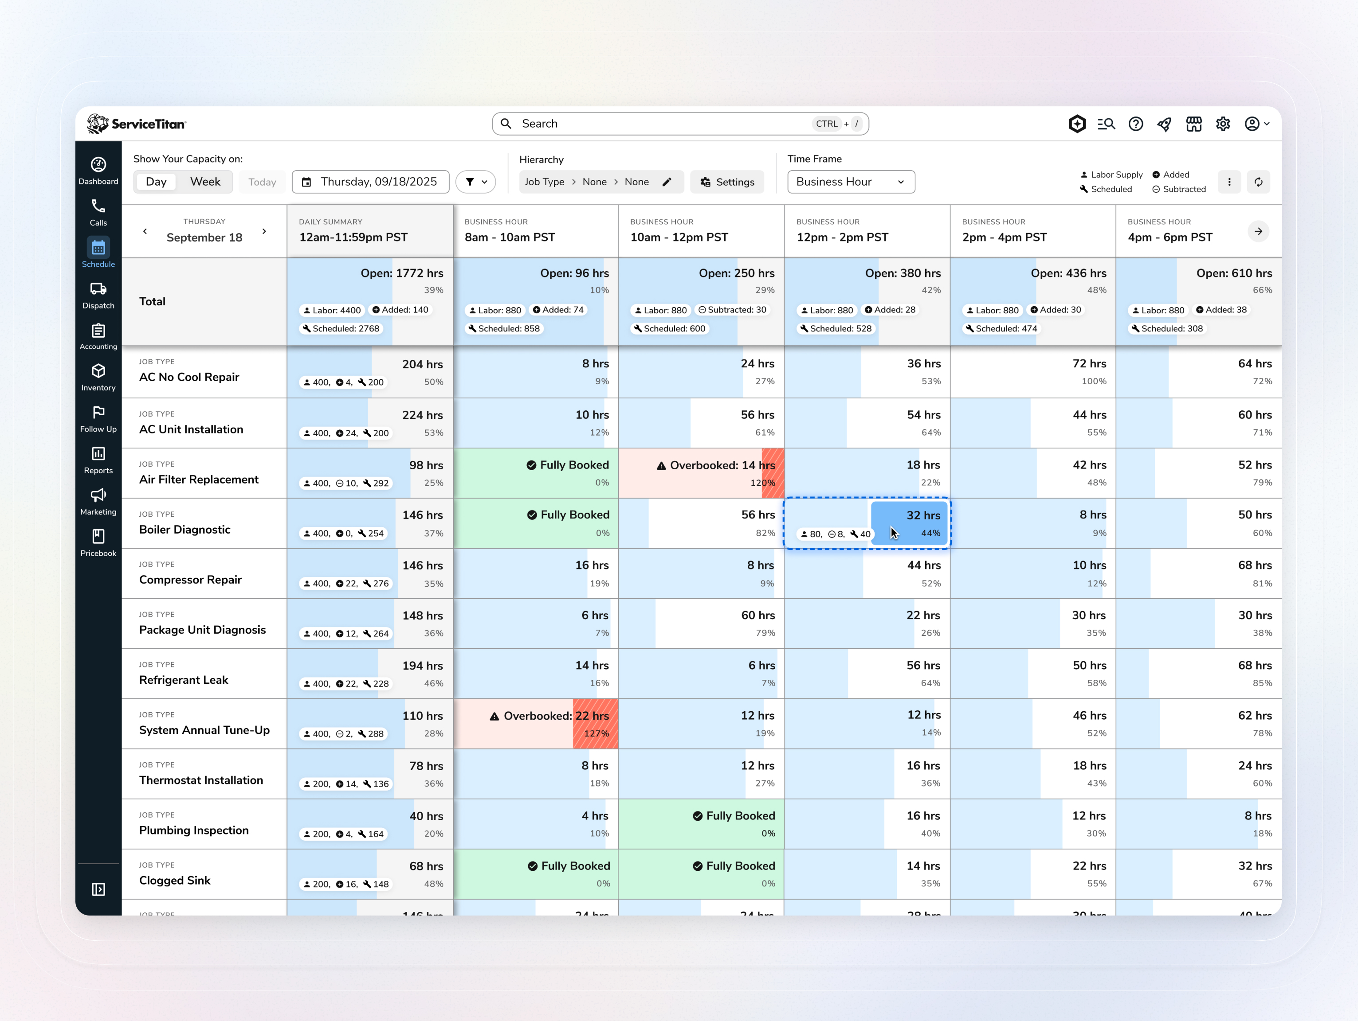Open System Annual Tune-Up overbooked 22 hrs cell

536,724
